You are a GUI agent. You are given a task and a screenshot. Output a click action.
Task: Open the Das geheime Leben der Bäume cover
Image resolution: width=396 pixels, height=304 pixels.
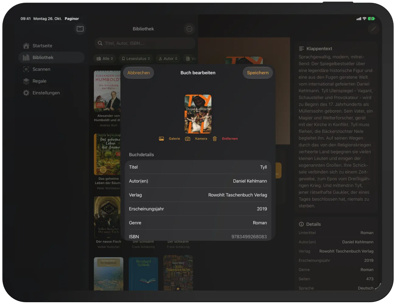point(107,154)
